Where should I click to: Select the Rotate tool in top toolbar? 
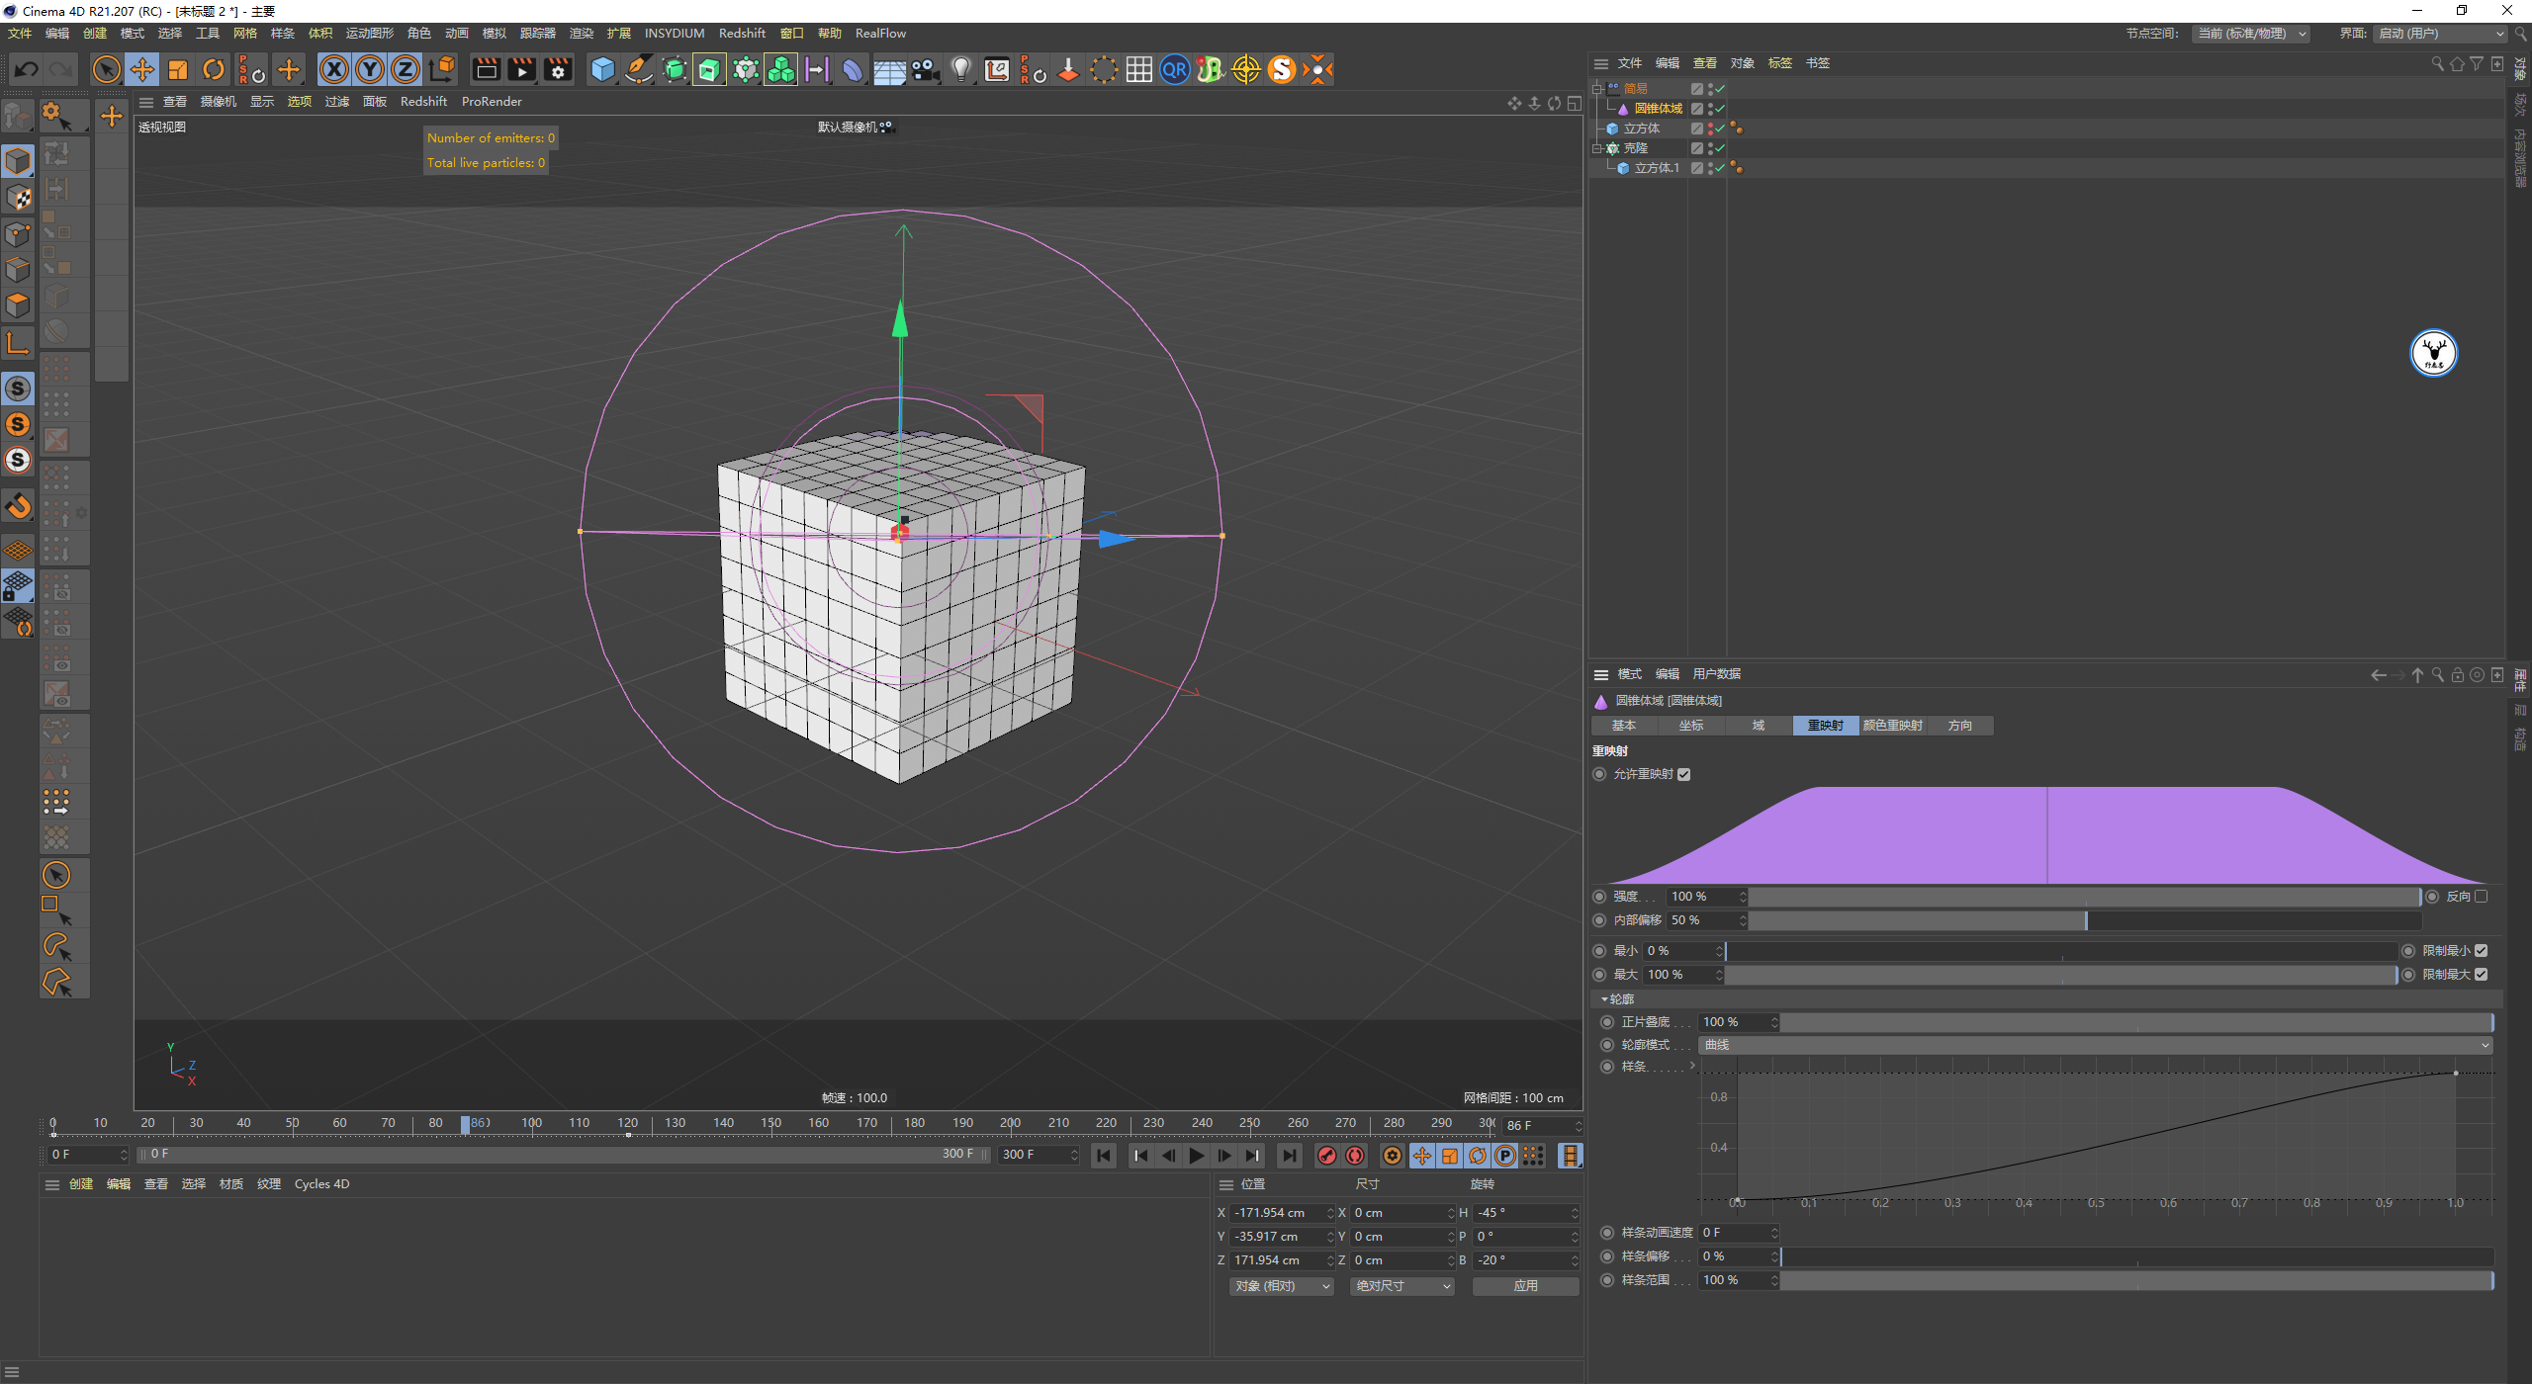214,69
